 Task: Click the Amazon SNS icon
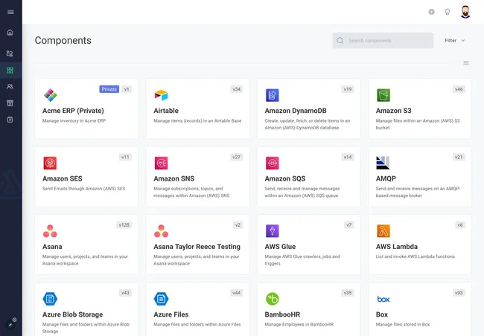(161, 163)
